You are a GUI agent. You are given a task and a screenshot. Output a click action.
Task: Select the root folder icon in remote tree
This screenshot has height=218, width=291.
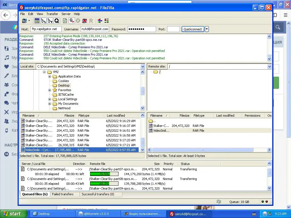155,72
